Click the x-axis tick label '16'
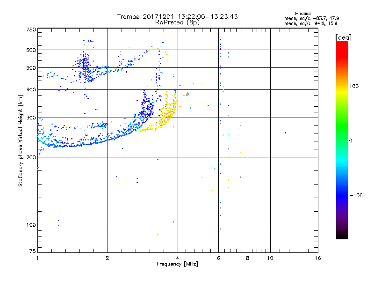Screen dimensions: 374x281 [318, 258]
